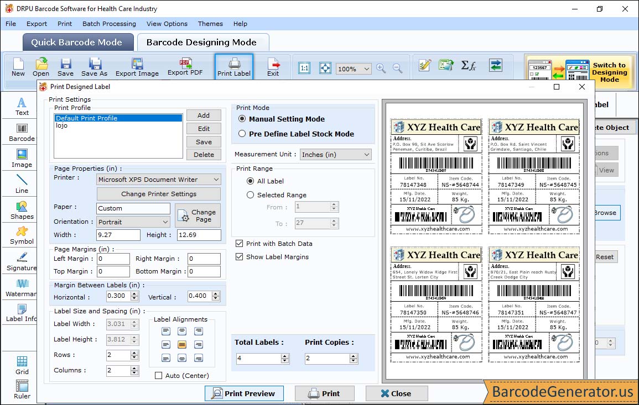Select the lojo print profile entry

[x=118, y=126]
